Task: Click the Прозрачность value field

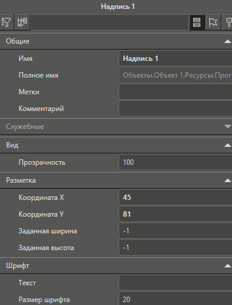Action: tap(175, 162)
